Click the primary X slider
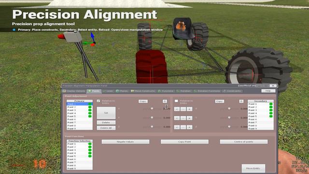This screenshot has width=309, height=174. click(x=152, y=109)
